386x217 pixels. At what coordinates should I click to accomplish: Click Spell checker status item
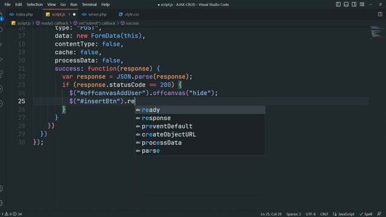pos(366,214)
